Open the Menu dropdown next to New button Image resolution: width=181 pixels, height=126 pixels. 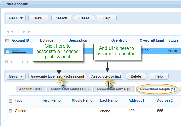pos(16,18)
